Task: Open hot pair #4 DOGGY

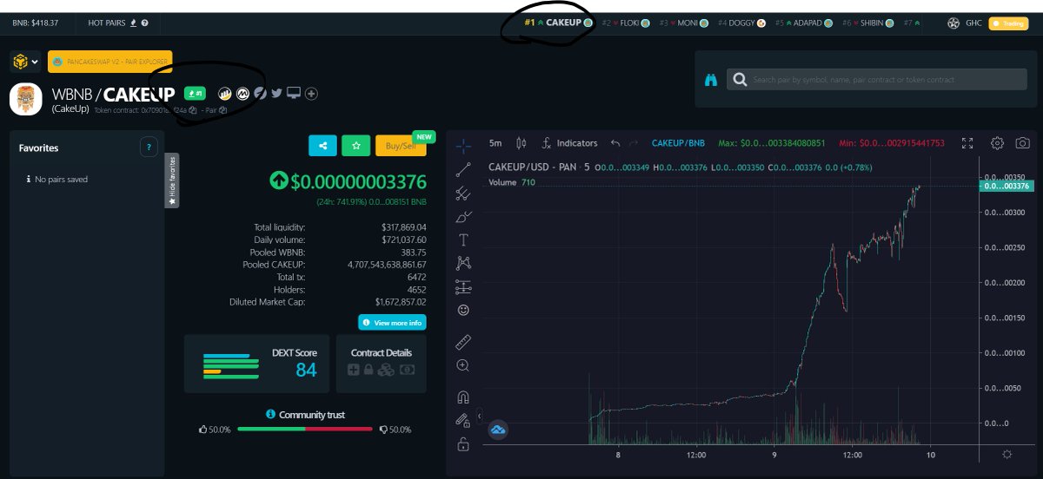Action: coord(741,23)
